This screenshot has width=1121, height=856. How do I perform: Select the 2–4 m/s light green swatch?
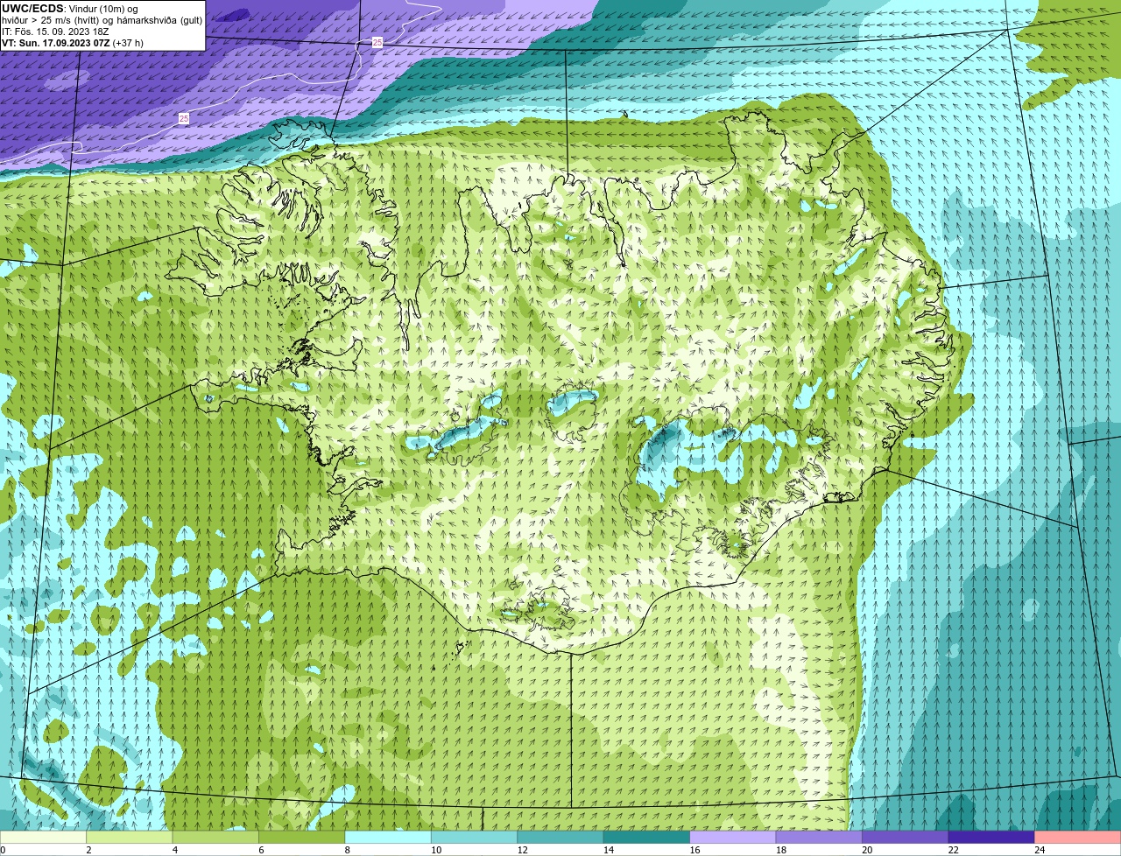[x=130, y=838]
